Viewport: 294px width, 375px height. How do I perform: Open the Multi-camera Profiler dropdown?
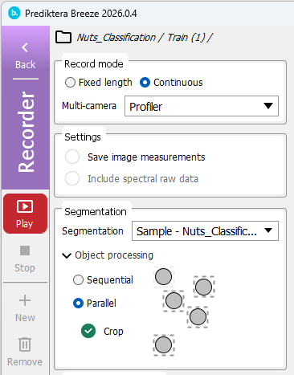pos(202,106)
